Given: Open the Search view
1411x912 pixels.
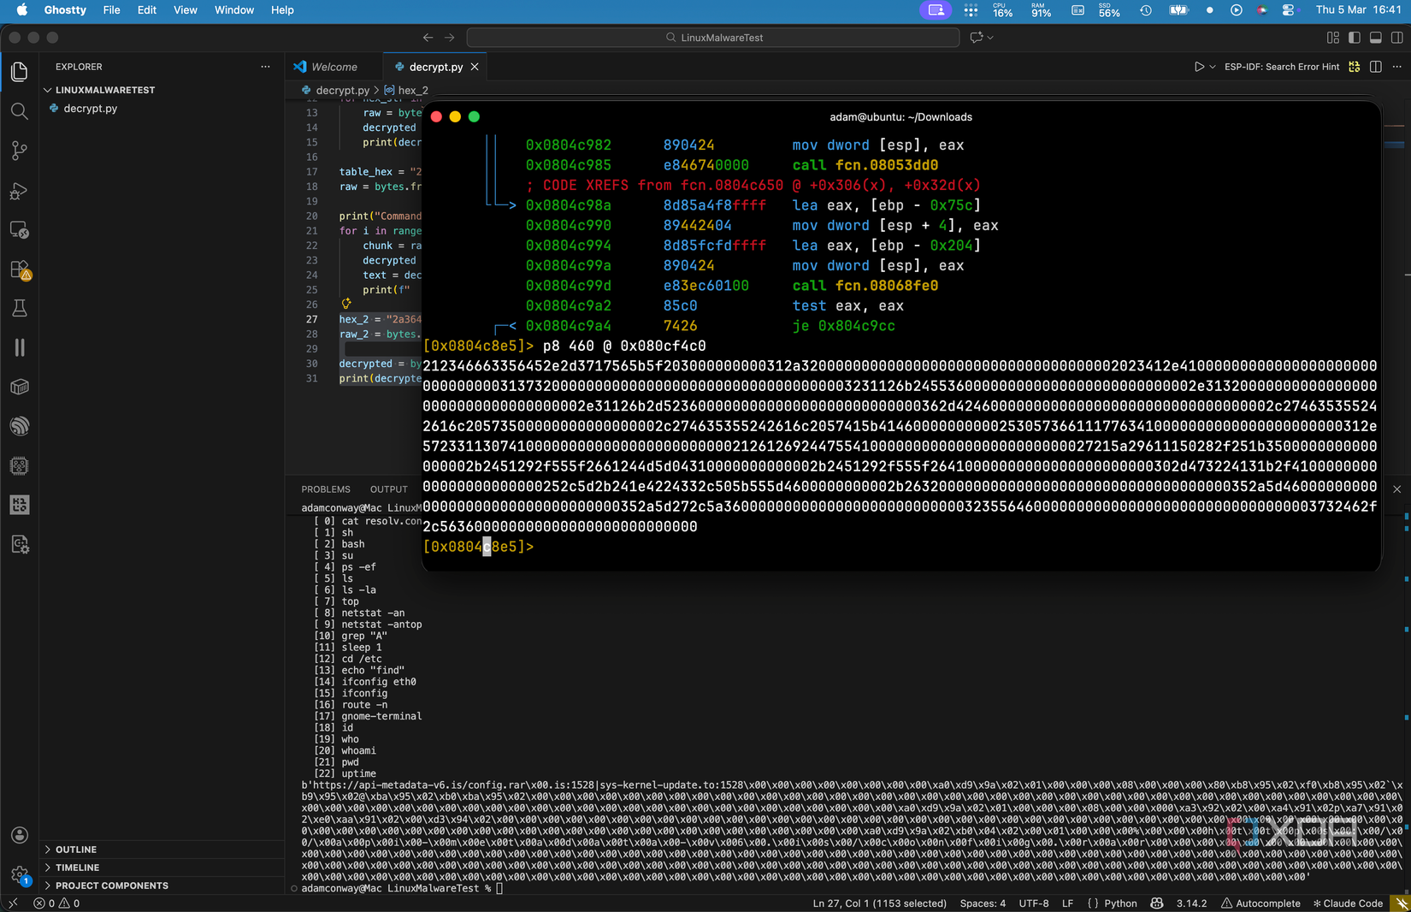Looking at the screenshot, I should (19, 110).
